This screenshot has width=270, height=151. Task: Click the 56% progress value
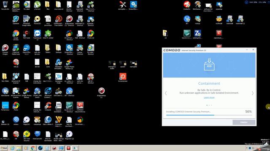coord(248,112)
